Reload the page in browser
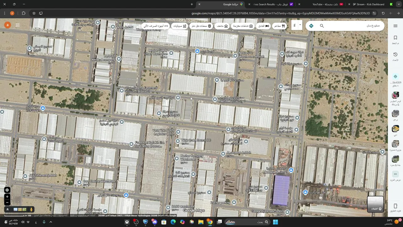The width and height of the screenshot is (403, 227). pos(383,13)
